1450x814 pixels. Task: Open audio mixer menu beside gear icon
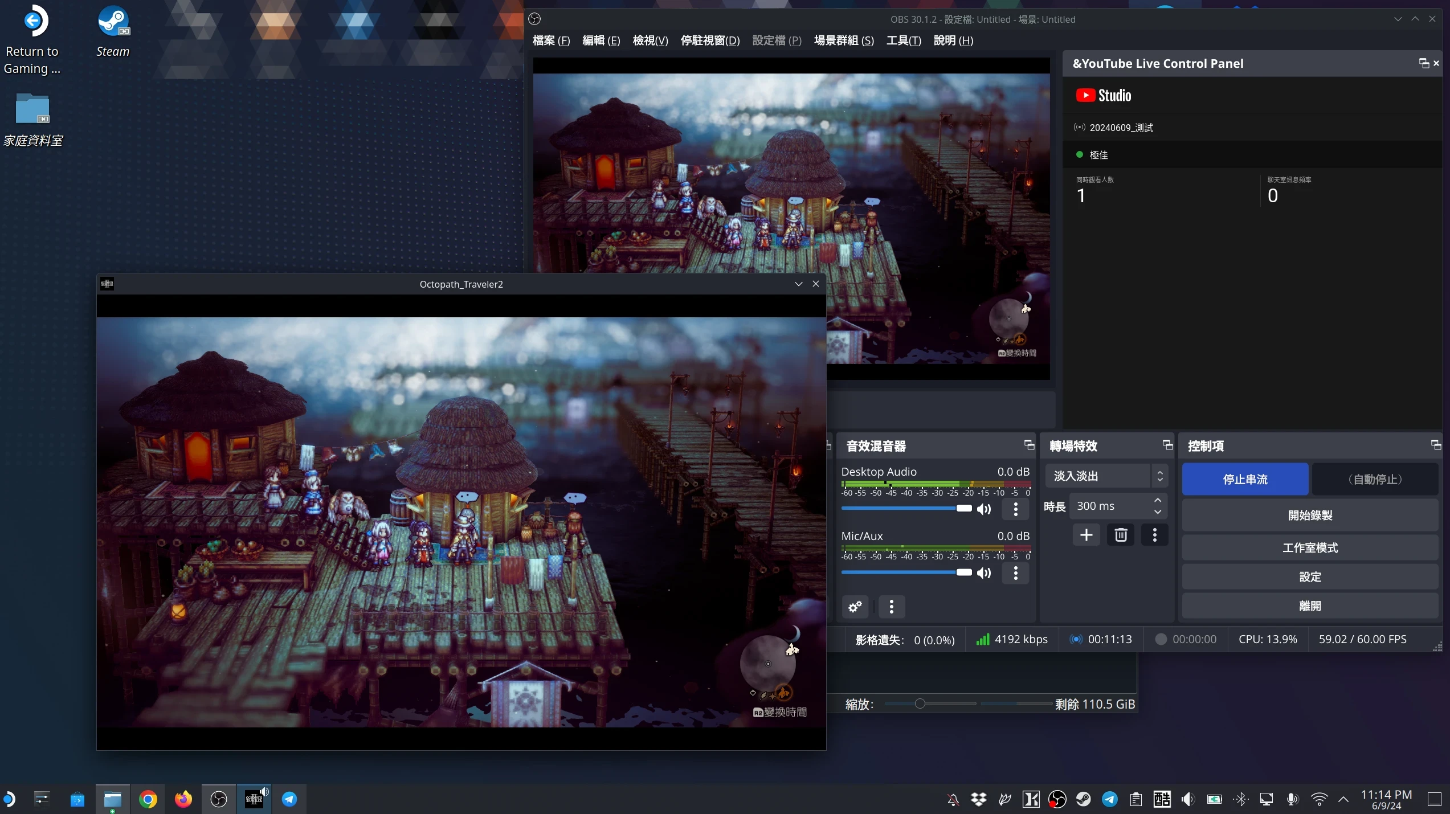[892, 607]
